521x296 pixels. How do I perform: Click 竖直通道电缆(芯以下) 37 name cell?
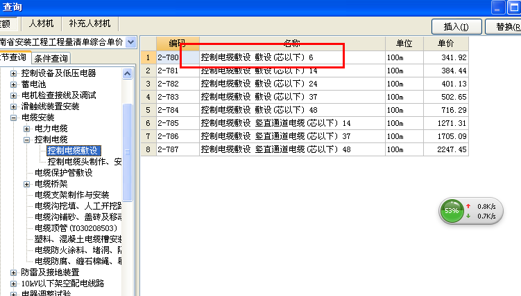coord(292,136)
